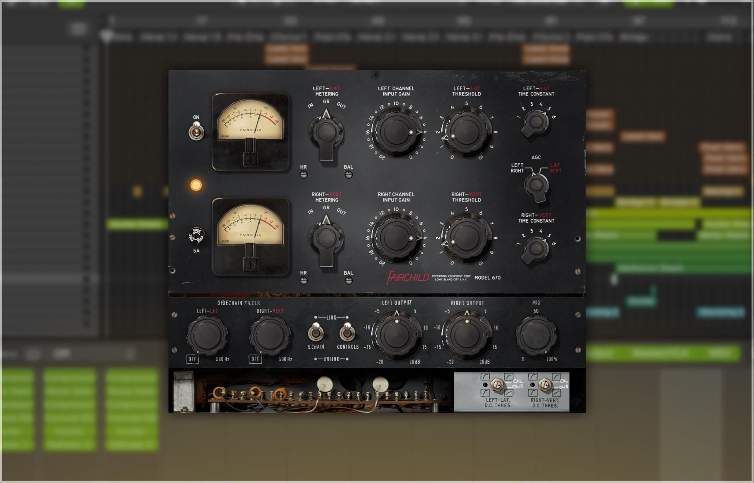Adjust the Left Channel Input Gain knob
Image resolution: width=754 pixels, height=483 pixels.
(397, 132)
